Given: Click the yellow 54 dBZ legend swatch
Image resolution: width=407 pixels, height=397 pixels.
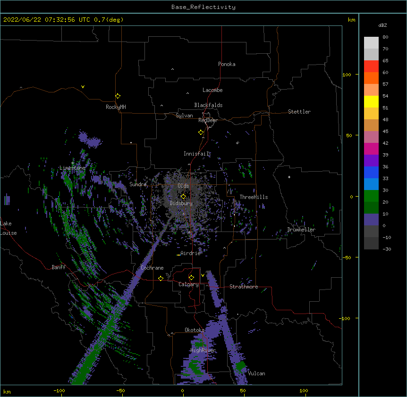Looking at the screenshot, I should 371,101.
